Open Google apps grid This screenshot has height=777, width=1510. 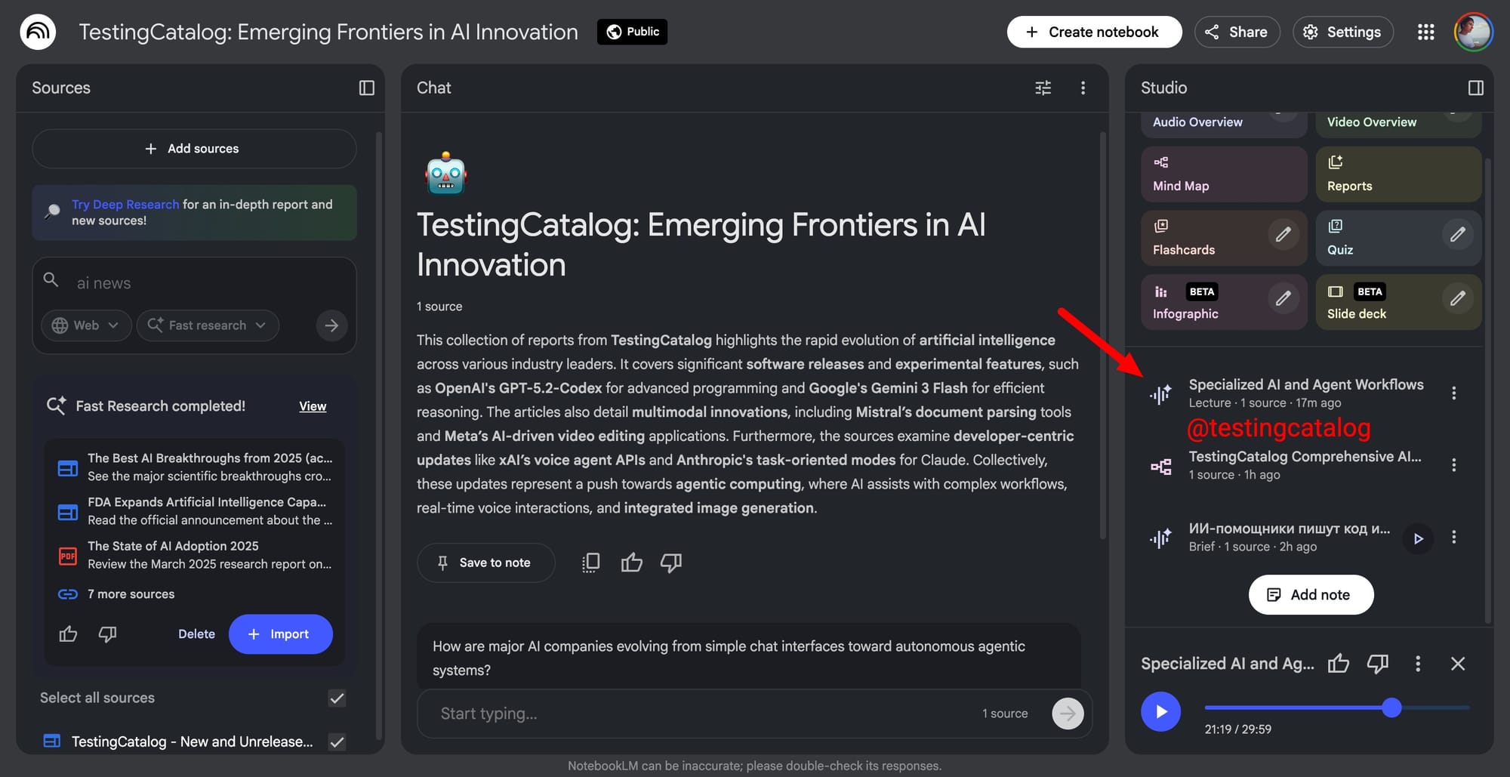1425,32
